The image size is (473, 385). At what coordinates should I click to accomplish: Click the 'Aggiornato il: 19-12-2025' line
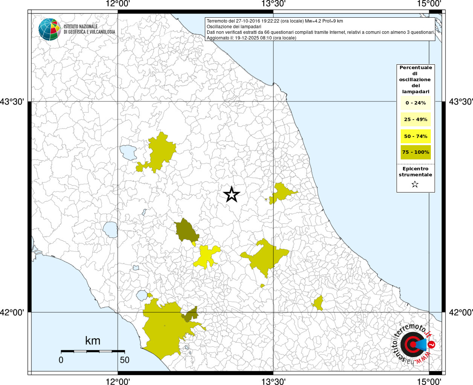[252, 38]
